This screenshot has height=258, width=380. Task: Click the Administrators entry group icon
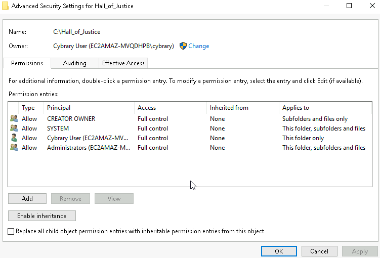(14, 148)
